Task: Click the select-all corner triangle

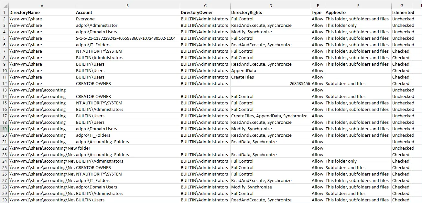Action: (x=4, y=6)
